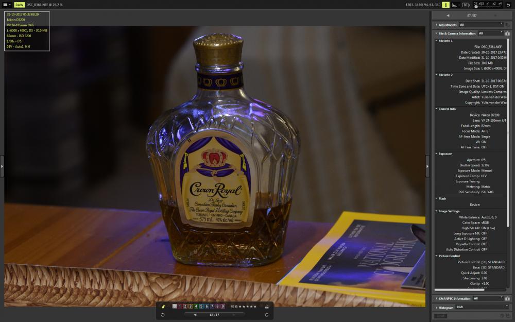Click the zoom slider handle in top bar

tap(476, 7)
